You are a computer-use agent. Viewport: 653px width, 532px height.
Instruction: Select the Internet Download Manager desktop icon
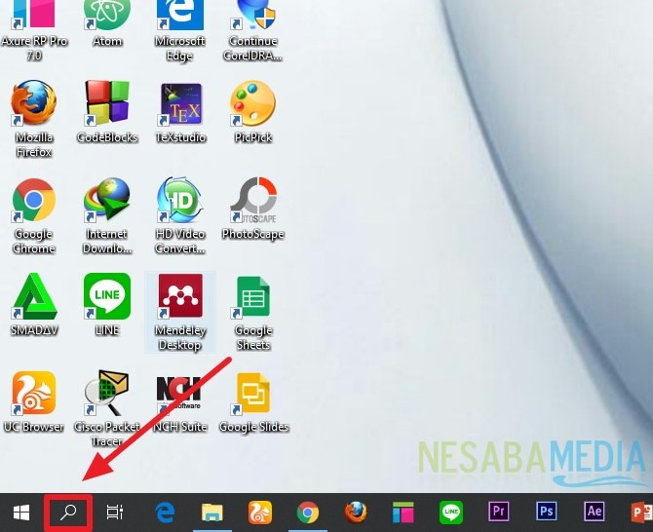coord(107,216)
